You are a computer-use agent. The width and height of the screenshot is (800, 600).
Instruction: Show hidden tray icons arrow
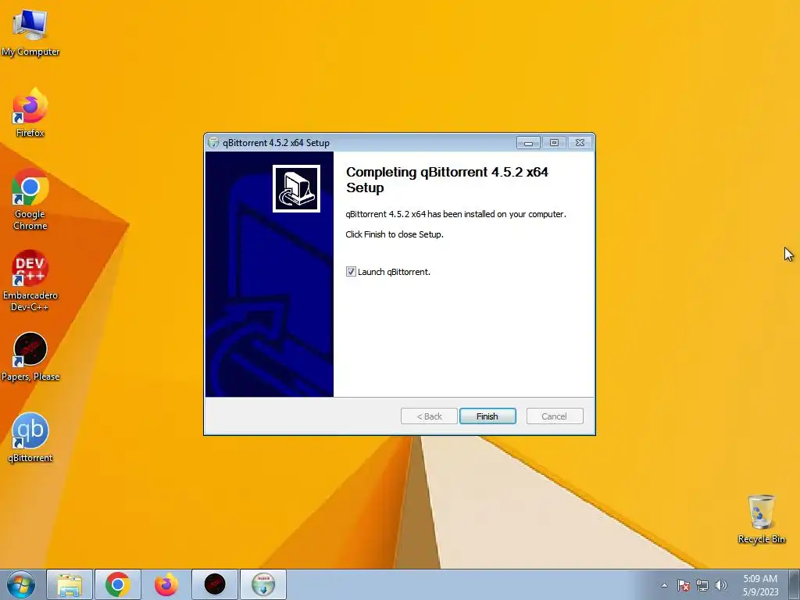(664, 585)
